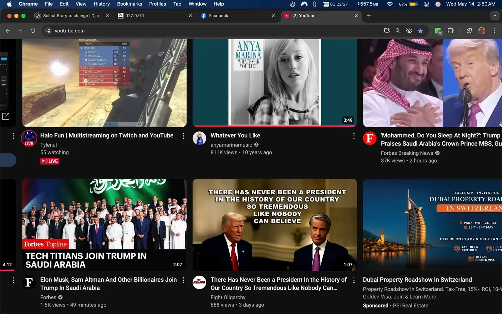Open the anyamarinamusic channel link

231,145
